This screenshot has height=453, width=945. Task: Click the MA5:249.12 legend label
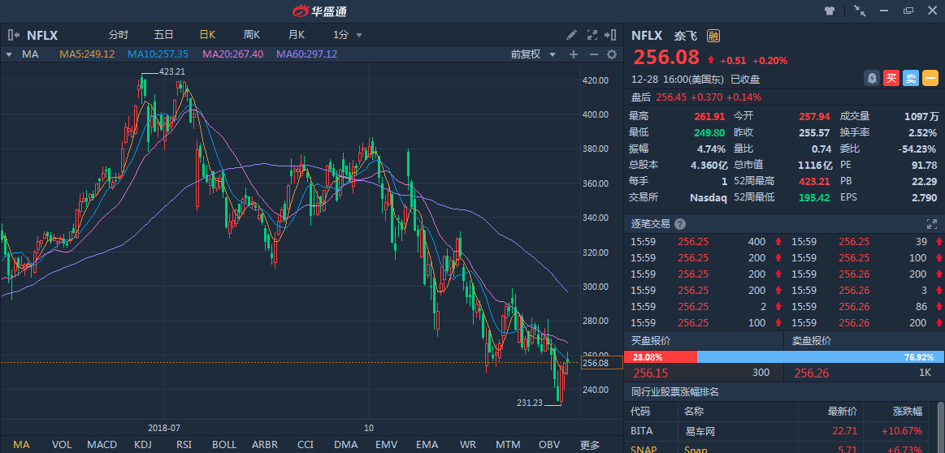[x=87, y=54]
